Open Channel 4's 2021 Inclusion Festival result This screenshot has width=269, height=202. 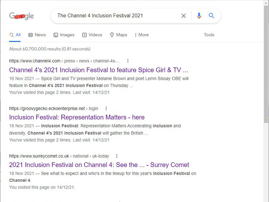point(99,70)
